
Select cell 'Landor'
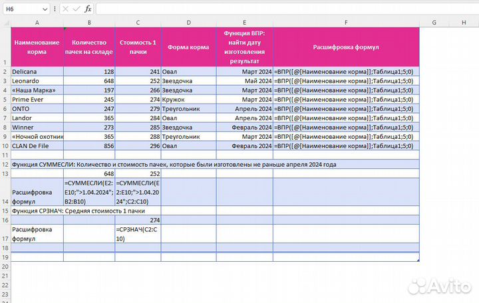click(37, 118)
